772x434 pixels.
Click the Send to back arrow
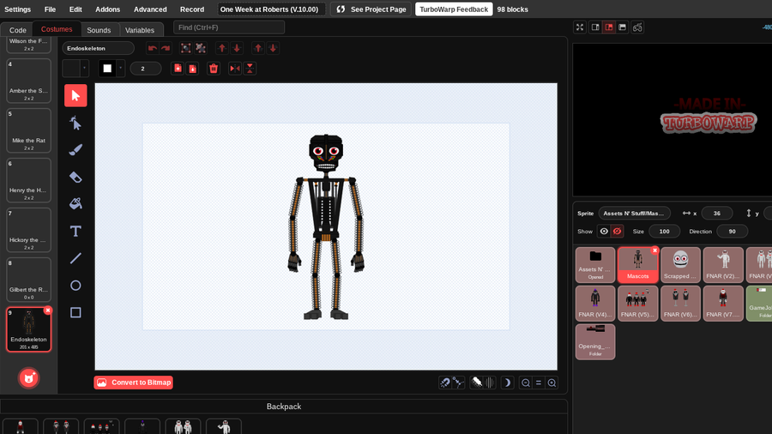point(273,48)
